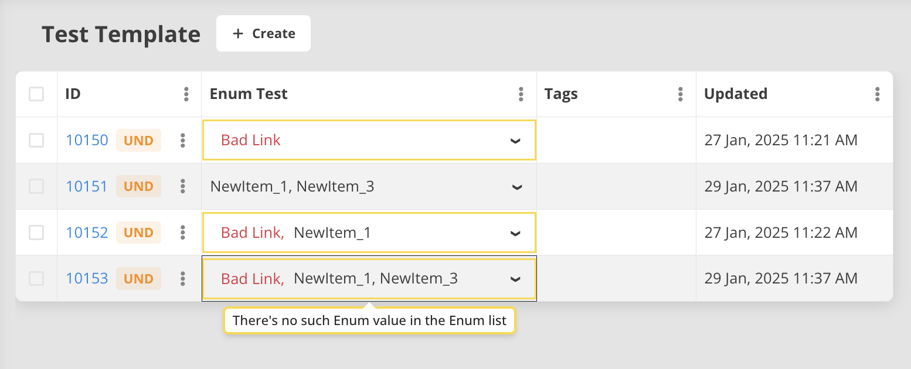Screen dimensions: 911x369
Task: Open row actions menu for record 10153
Action: (x=183, y=279)
